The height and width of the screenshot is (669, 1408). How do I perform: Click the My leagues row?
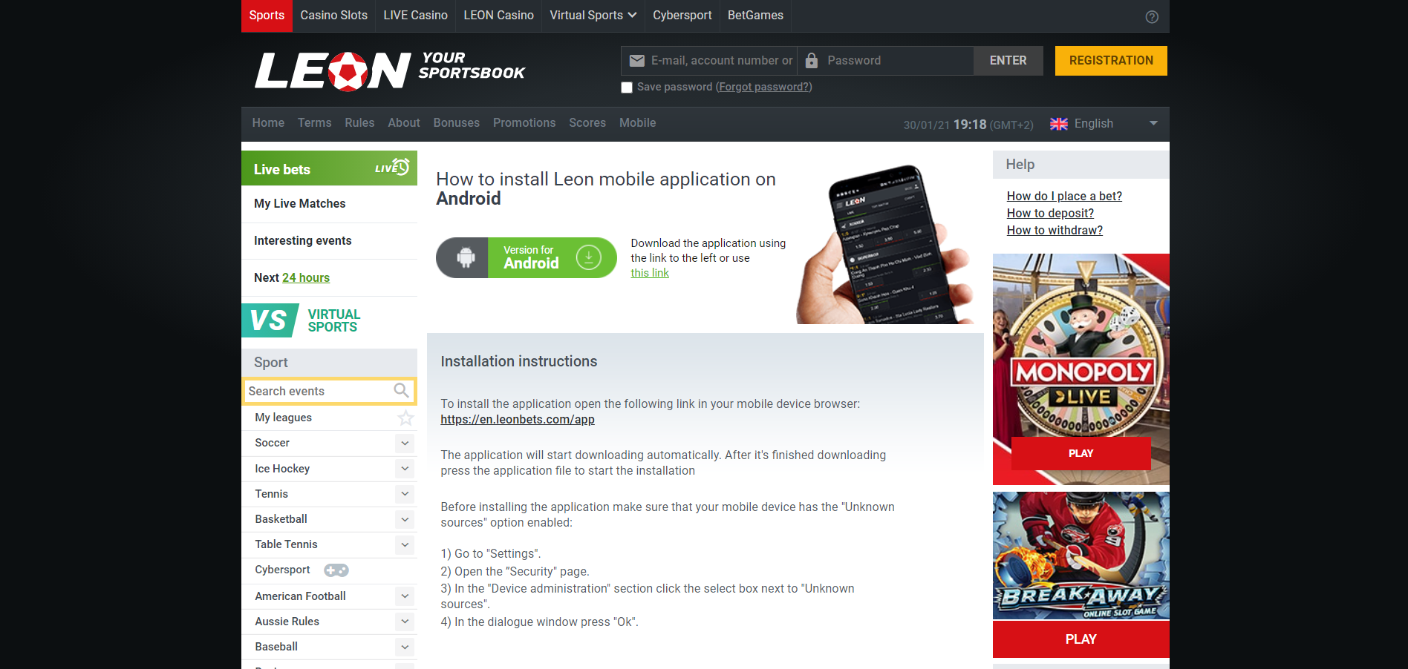329,418
